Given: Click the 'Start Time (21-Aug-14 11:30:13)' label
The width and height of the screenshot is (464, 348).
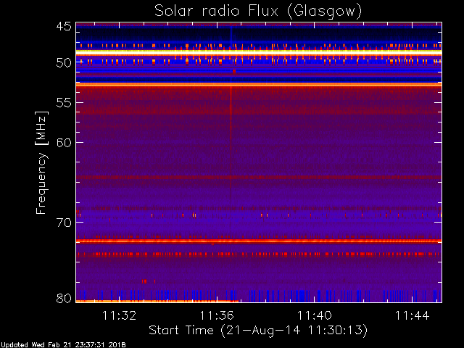Looking at the screenshot, I should 258,331.
